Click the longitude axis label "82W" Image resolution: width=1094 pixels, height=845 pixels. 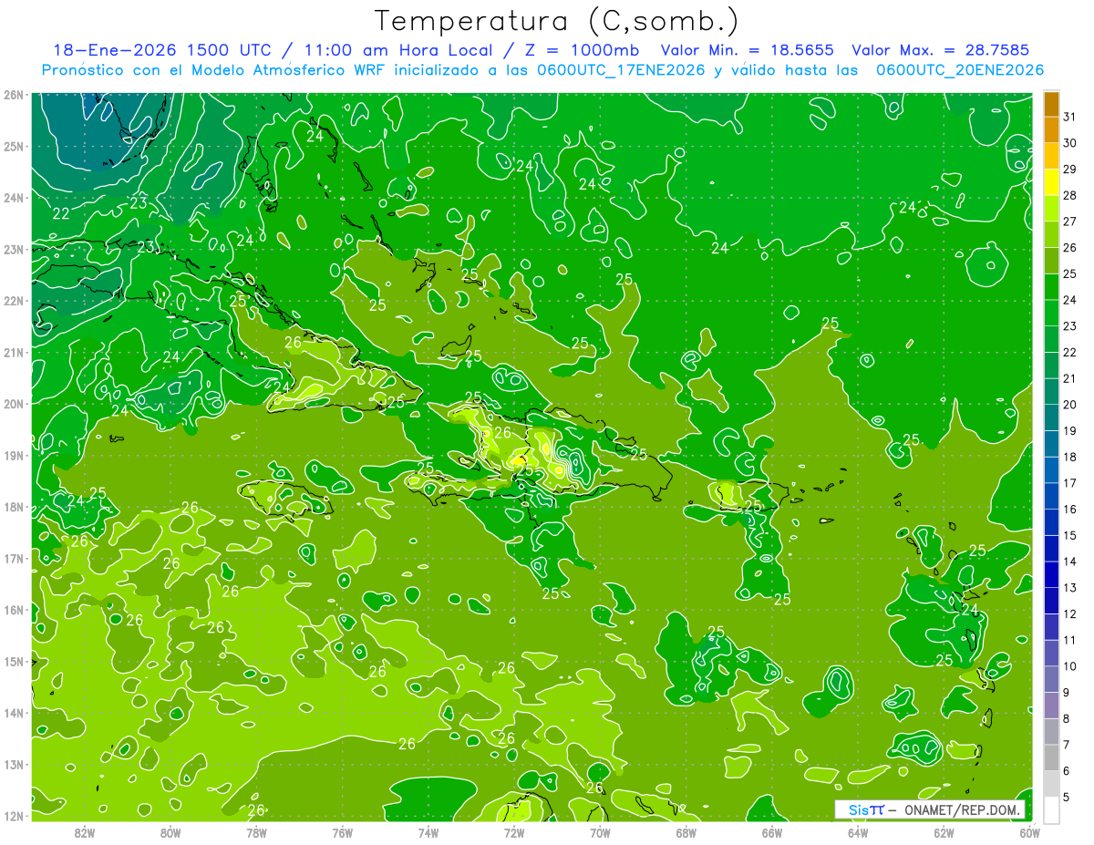85,832
